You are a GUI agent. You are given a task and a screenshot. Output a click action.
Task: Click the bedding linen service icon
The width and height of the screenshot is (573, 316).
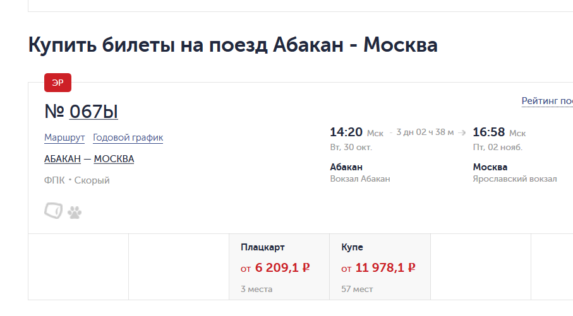53,211
